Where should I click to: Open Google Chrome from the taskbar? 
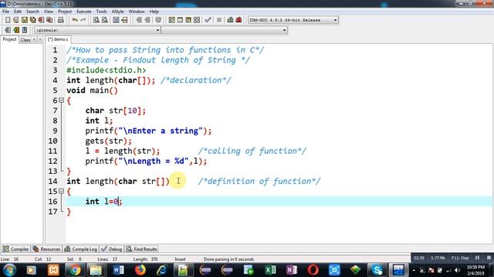click(x=75, y=270)
